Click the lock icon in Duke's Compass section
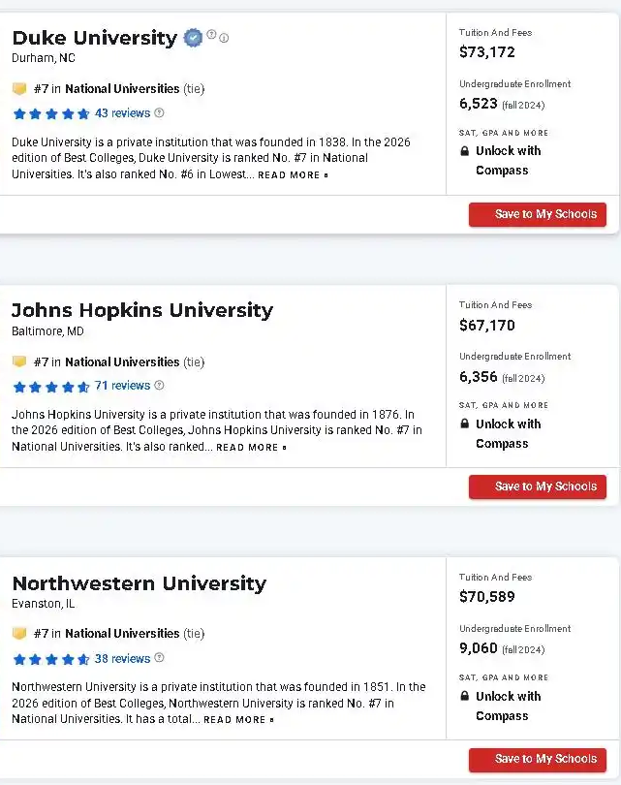 tap(465, 151)
